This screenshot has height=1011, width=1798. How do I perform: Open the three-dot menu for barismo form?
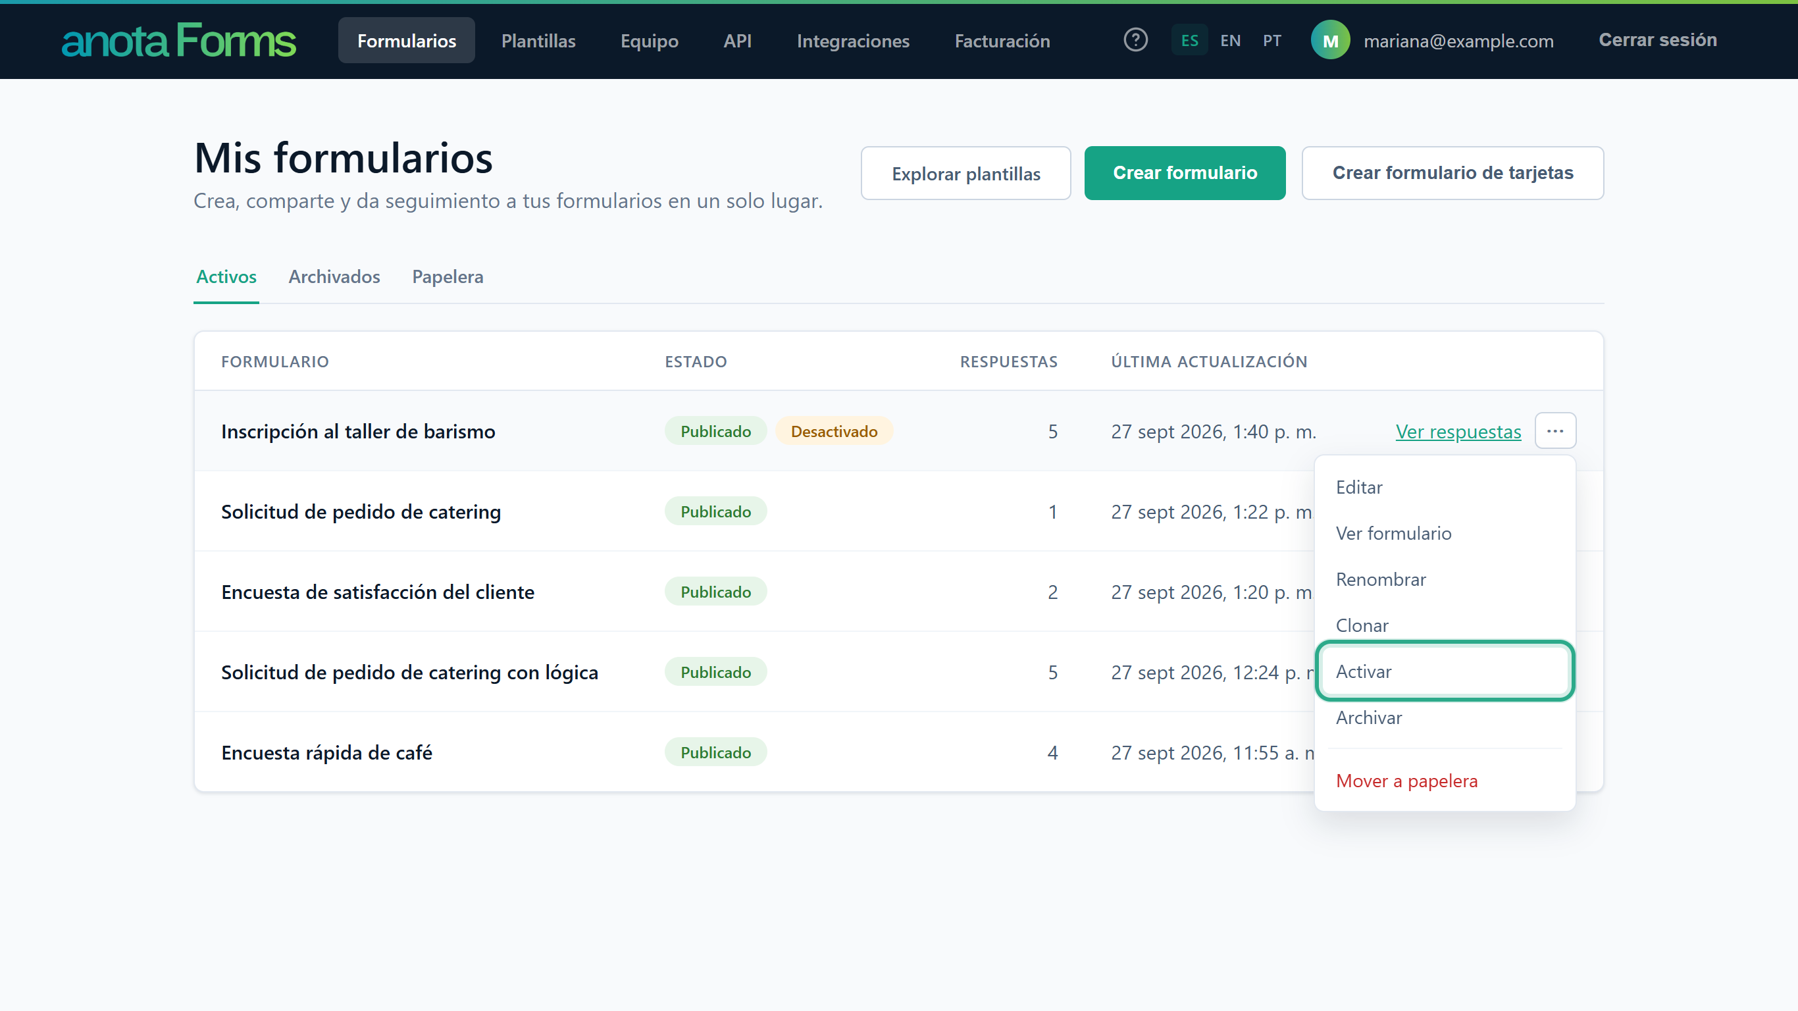(x=1555, y=430)
